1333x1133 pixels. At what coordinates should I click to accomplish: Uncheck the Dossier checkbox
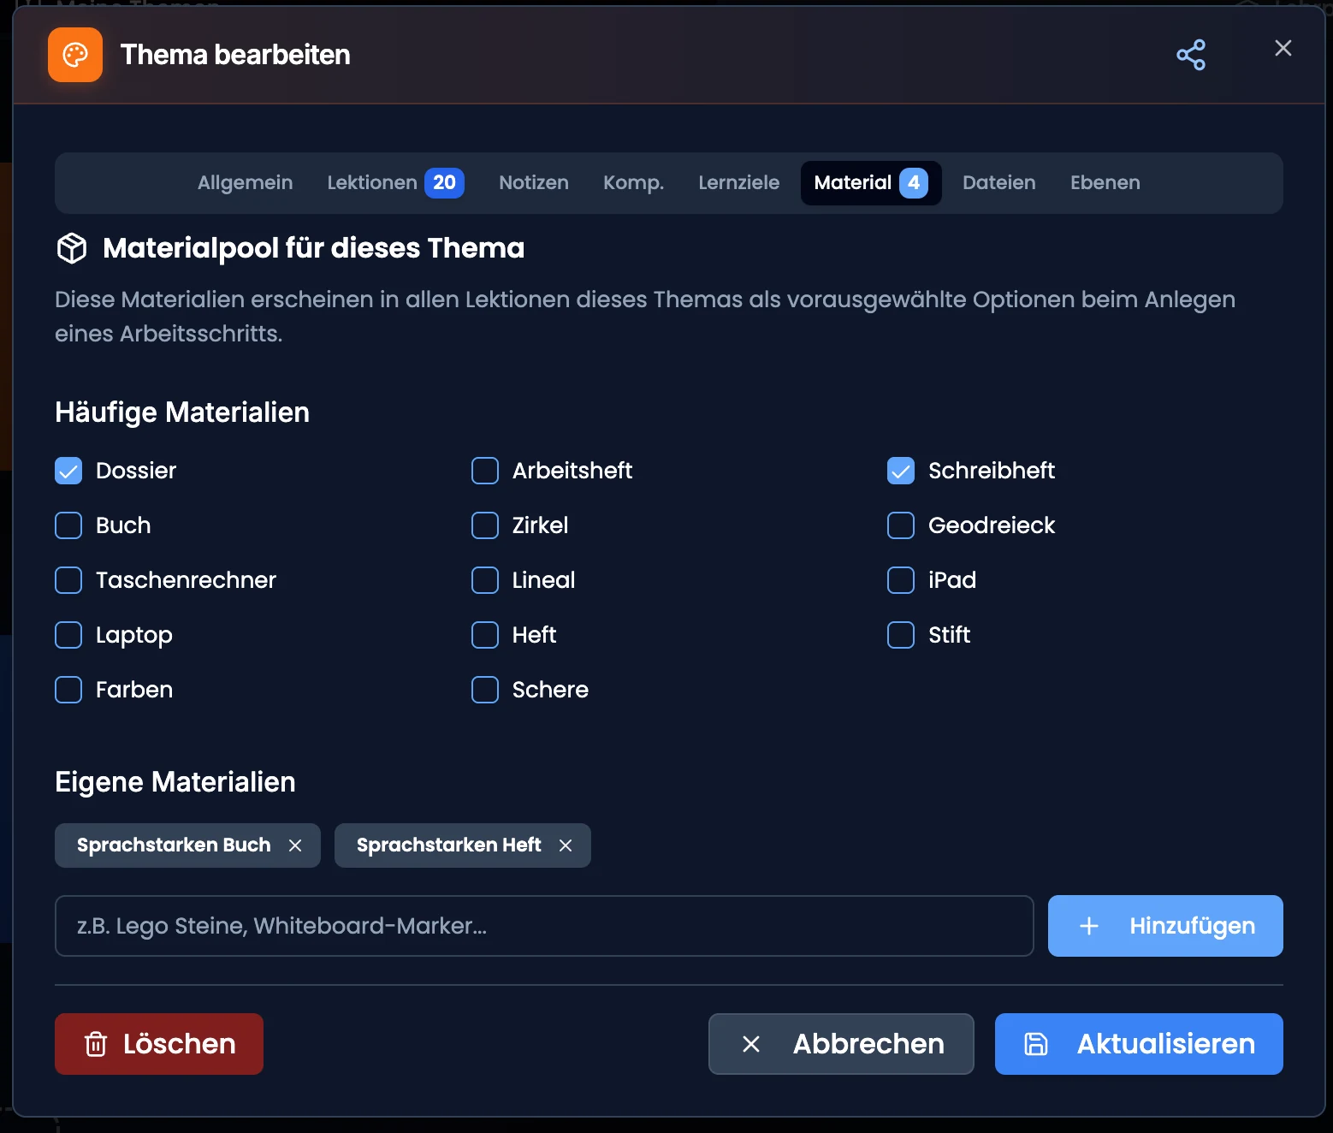pyautogui.click(x=68, y=471)
